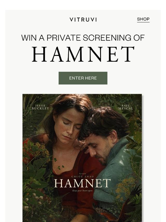Screen dimensions: 166x222
Task: Click the "Keep your heart open" tagline
Action: point(82,191)
